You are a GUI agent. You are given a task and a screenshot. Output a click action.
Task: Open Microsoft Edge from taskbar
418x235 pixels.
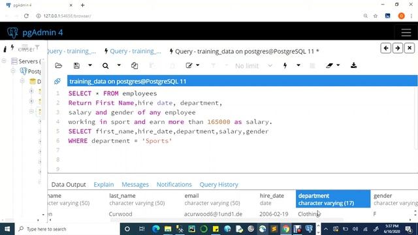(155, 229)
